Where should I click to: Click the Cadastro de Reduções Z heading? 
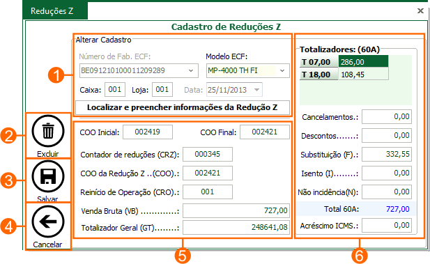(x=226, y=27)
